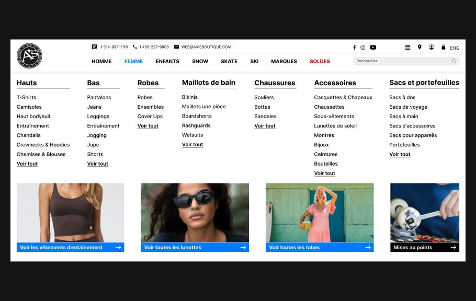Open the SOLDES menu item
476x301 pixels.
point(320,61)
